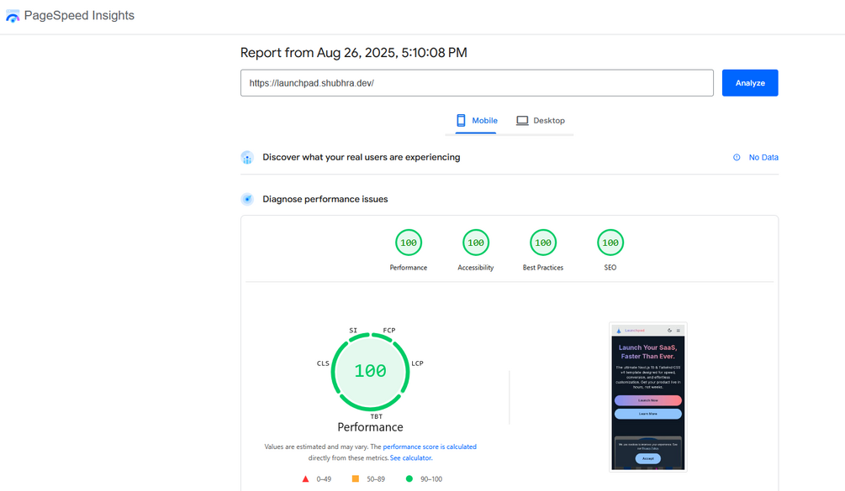Click the green circle 90–100 legend icon
Screen dimensions: 845x491
409,478
